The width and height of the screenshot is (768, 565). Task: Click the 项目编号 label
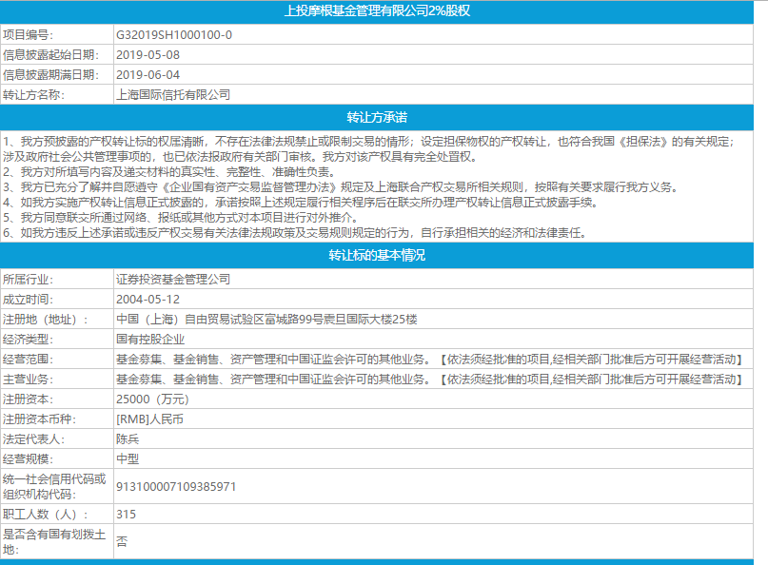pos(28,35)
